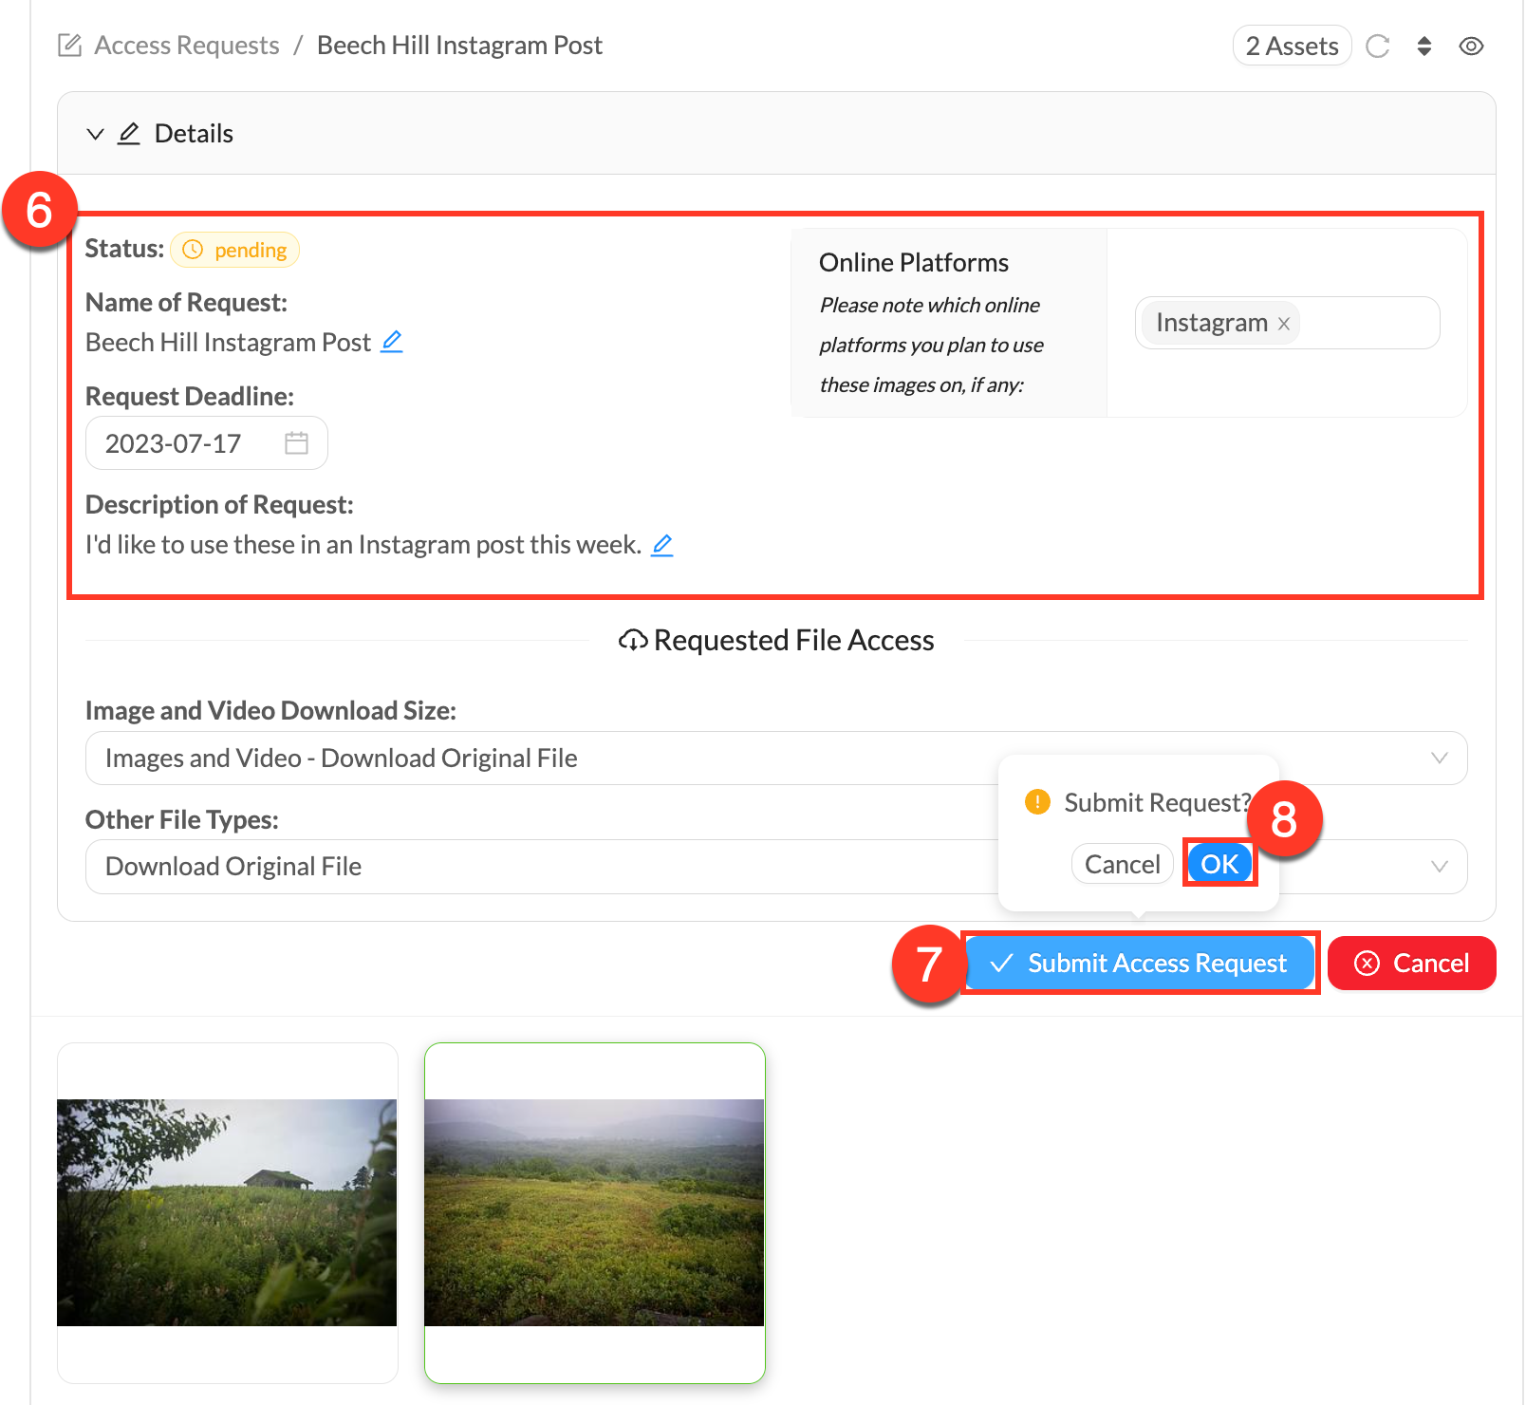Navigate to Access Requests breadcrumb
The image size is (1526, 1405).
coord(187,46)
